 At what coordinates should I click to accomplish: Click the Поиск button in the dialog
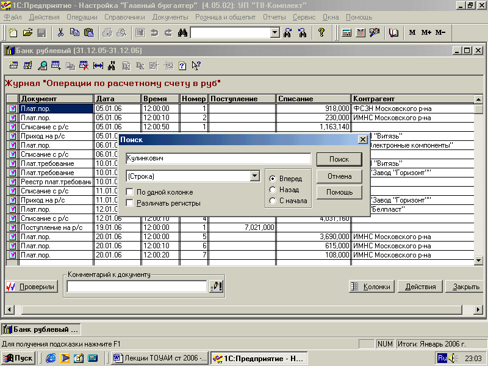coord(339,159)
